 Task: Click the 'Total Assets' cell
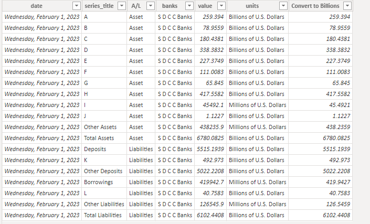pyautogui.click(x=104, y=138)
